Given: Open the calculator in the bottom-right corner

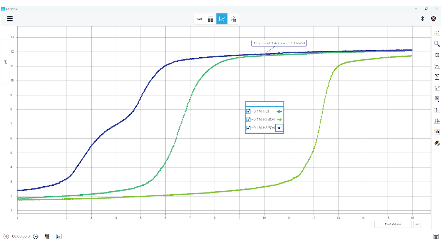Looking at the screenshot, I should [x=436, y=237].
